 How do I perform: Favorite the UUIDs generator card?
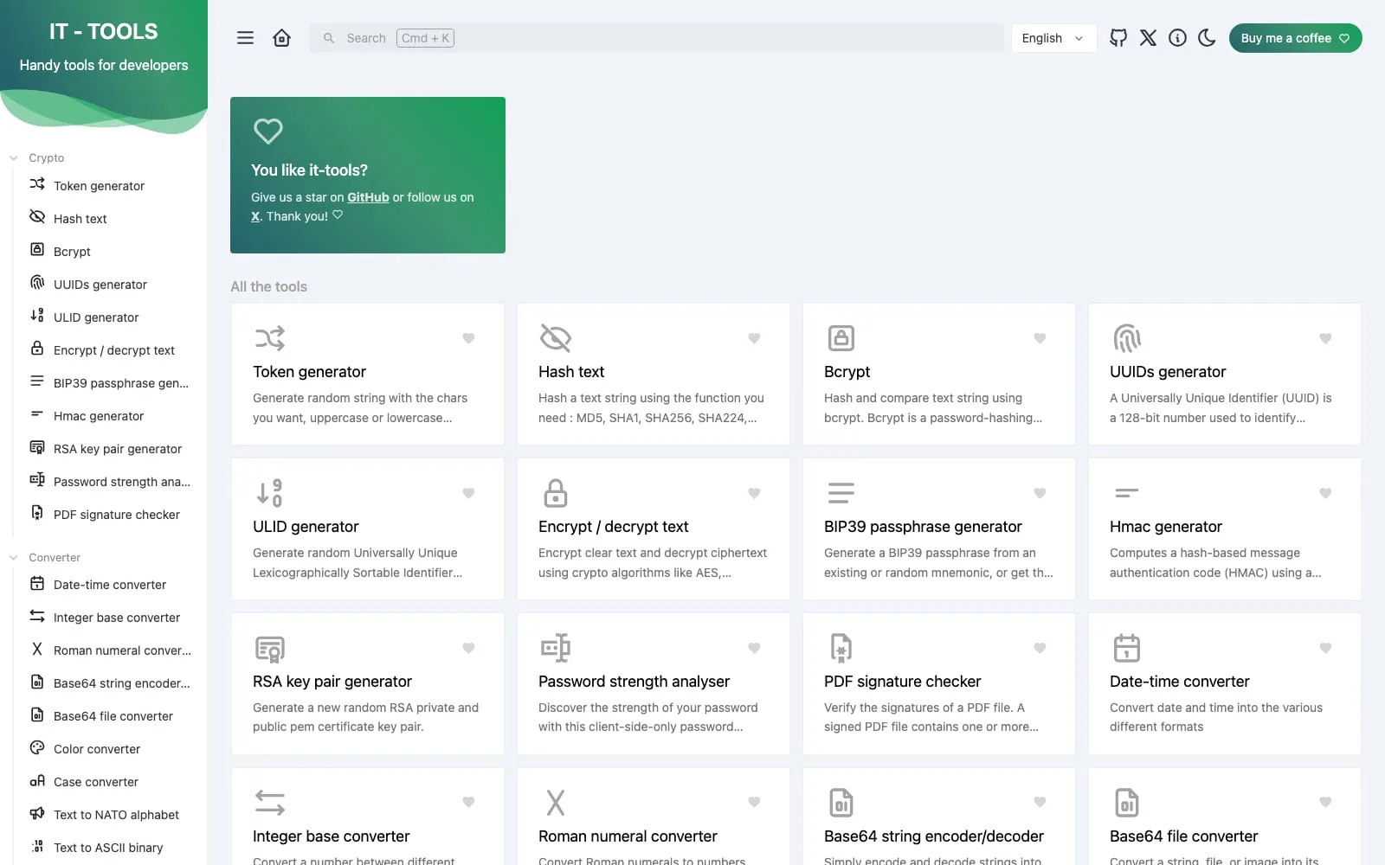[1325, 338]
